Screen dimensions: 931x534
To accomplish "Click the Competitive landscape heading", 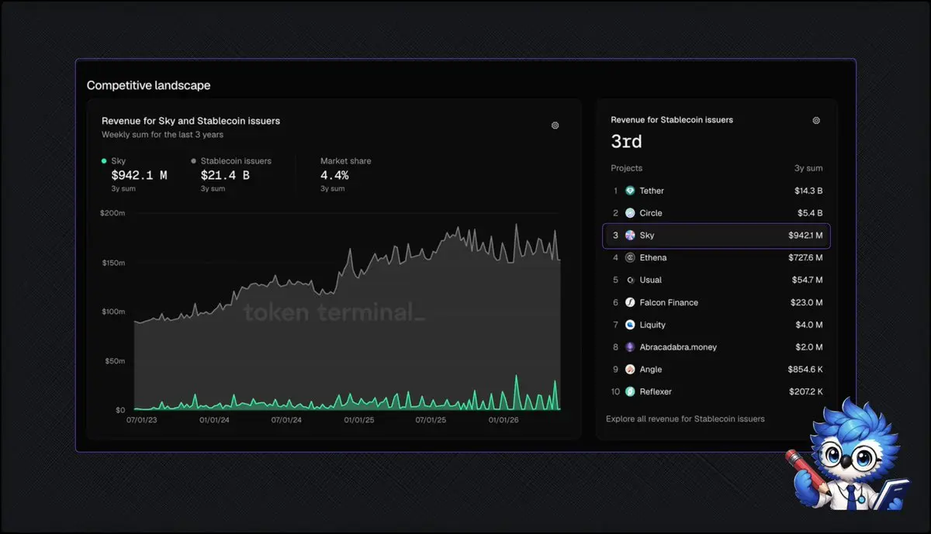I will (148, 85).
